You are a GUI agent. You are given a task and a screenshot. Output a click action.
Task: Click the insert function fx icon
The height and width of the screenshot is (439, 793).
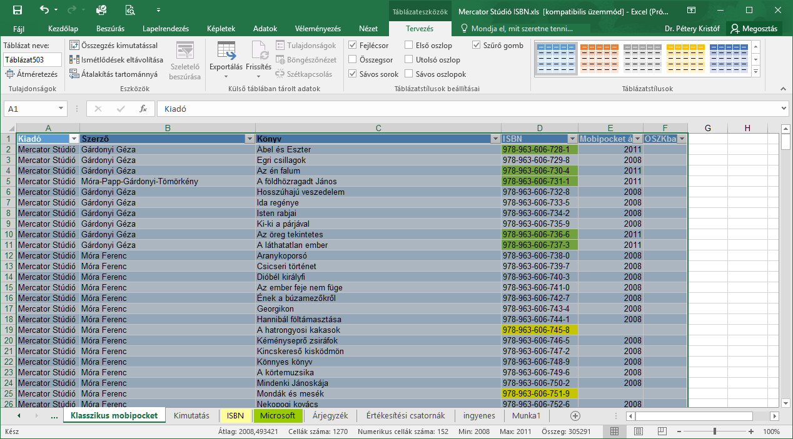point(143,109)
